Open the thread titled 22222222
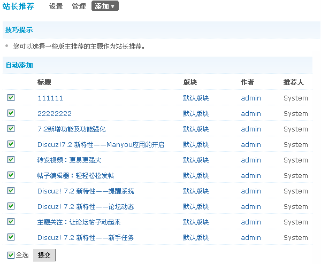The image size is (321, 264). (55, 114)
